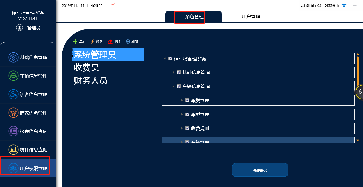
Task: Click the date time text 2019年11月11日
Action: pyautogui.click(x=82, y=5)
